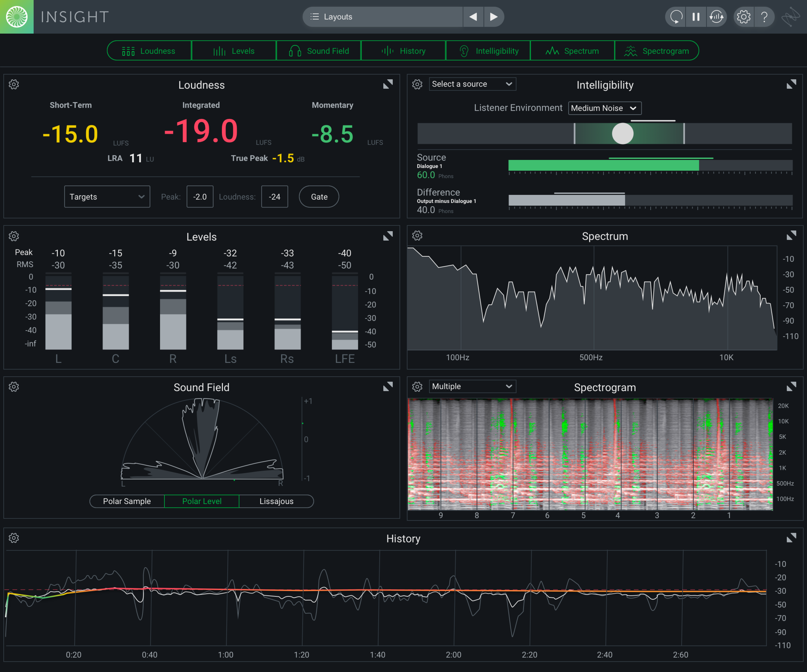Open the Layouts menu
Screen dimensions: 807x672
click(x=382, y=16)
